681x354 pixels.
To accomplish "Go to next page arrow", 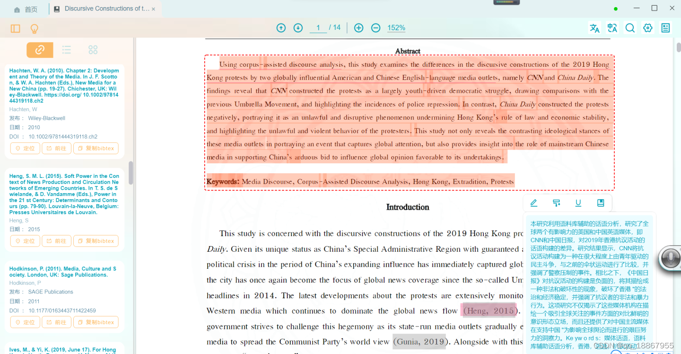I will [298, 28].
